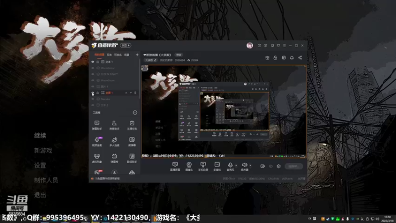The image size is (396, 223).
Task: Toggle visibility eye of 文本 1 source
Action: [93, 61]
